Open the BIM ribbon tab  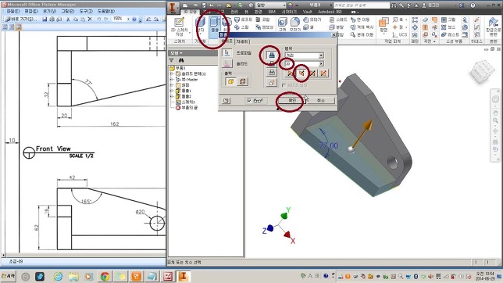click(x=272, y=12)
